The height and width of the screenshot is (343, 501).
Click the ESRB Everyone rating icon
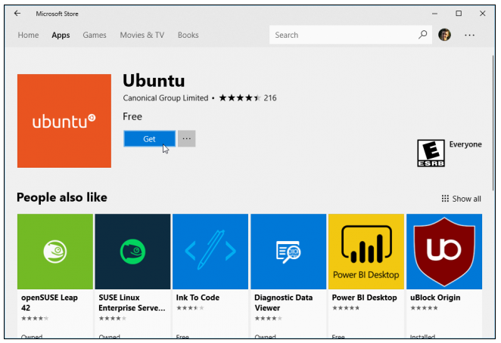click(x=431, y=153)
